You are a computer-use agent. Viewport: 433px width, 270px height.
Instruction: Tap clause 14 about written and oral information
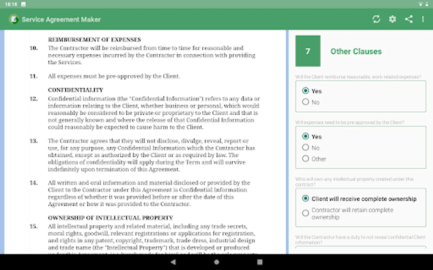click(x=149, y=193)
